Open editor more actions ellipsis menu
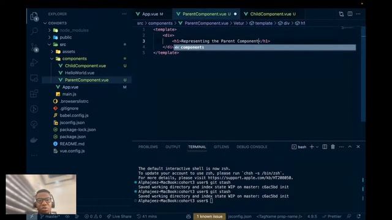The width and height of the screenshot is (392, 220). tap(358, 14)
